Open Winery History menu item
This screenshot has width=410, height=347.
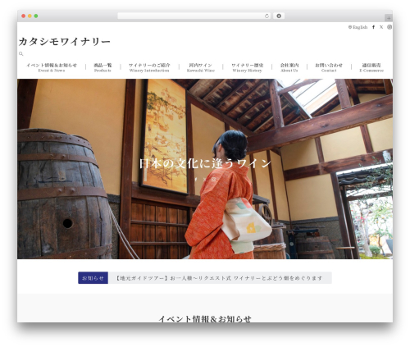[248, 67]
